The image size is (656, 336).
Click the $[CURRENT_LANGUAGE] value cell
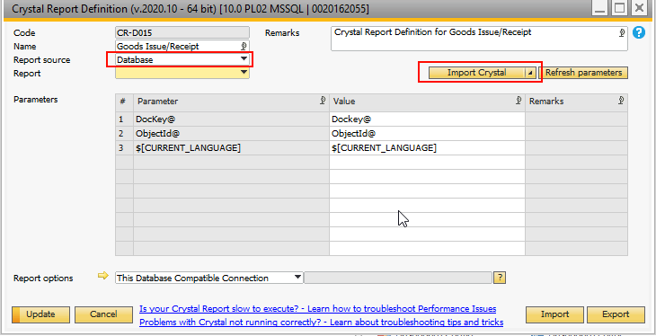[x=427, y=147]
